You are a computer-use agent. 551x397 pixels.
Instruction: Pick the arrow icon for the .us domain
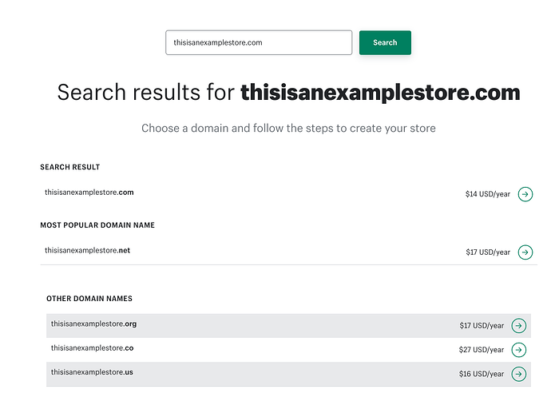[519, 373]
